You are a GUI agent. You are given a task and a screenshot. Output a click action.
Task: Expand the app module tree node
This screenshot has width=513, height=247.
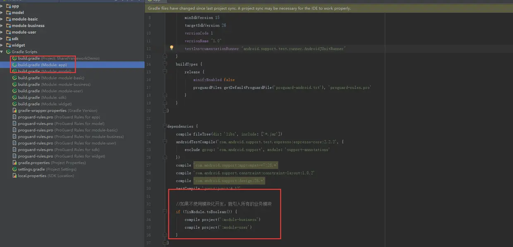coord(2,6)
